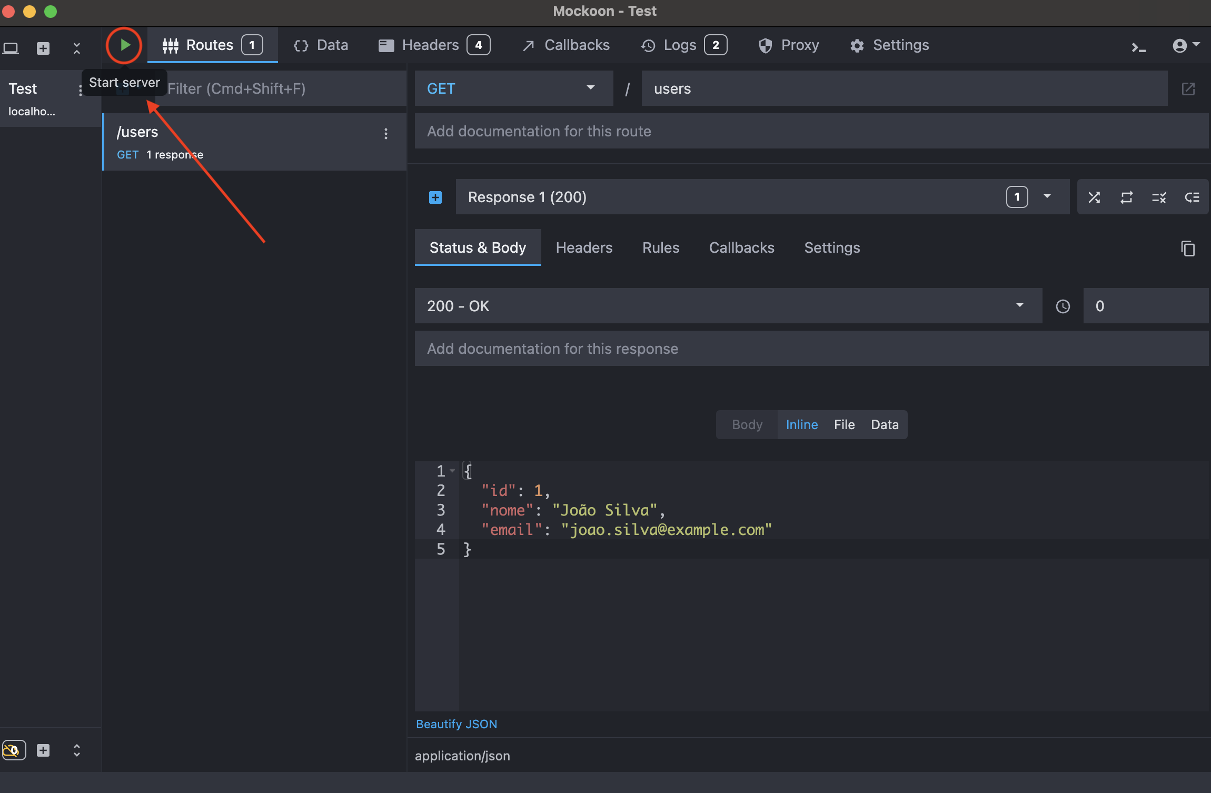Open new environment plus icon in toolbar
Image resolution: width=1211 pixels, height=793 pixels.
tap(43, 48)
